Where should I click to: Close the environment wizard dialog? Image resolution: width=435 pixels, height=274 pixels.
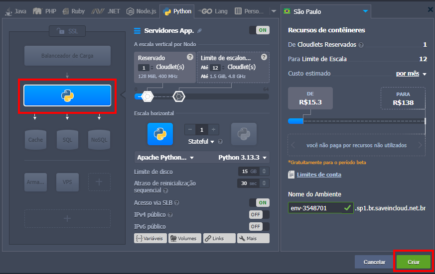(431, 9)
